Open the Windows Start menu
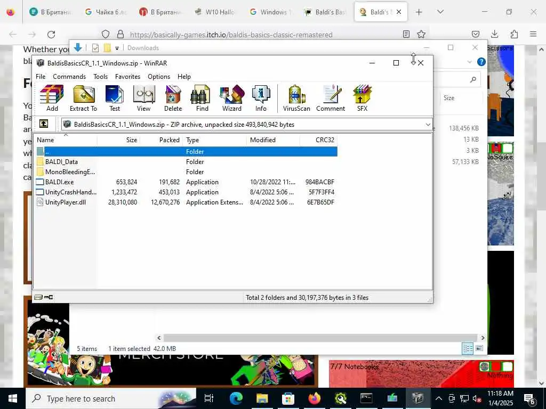Viewport: 546px width, 409px height. click(x=13, y=398)
